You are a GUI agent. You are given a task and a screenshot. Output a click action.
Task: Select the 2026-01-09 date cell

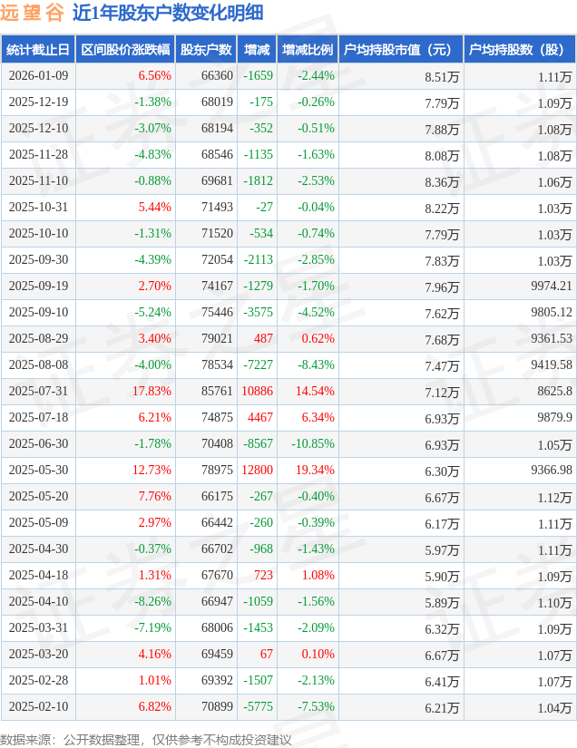pyautogui.click(x=38, y=76)
